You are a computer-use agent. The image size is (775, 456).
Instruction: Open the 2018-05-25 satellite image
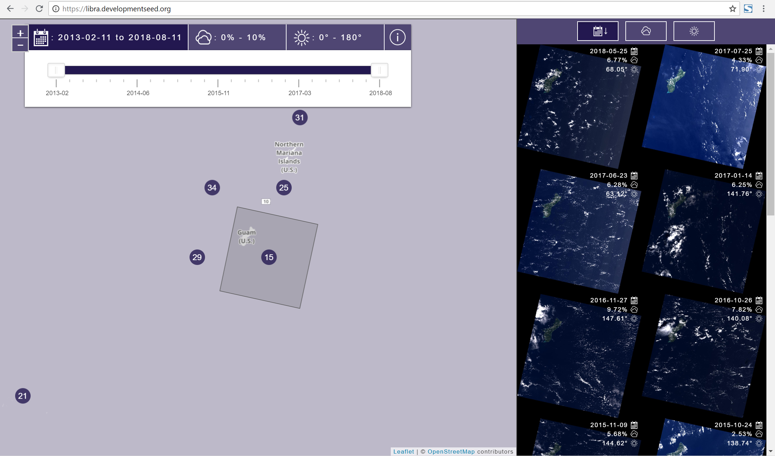click(580, 107)
